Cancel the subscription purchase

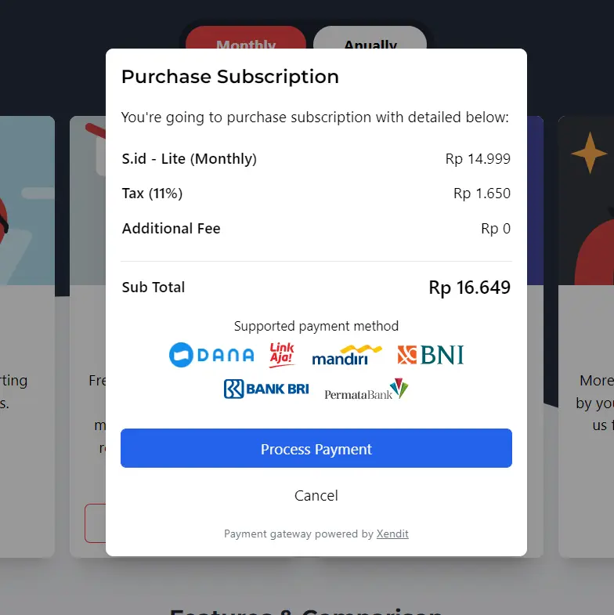click(316, 496)
